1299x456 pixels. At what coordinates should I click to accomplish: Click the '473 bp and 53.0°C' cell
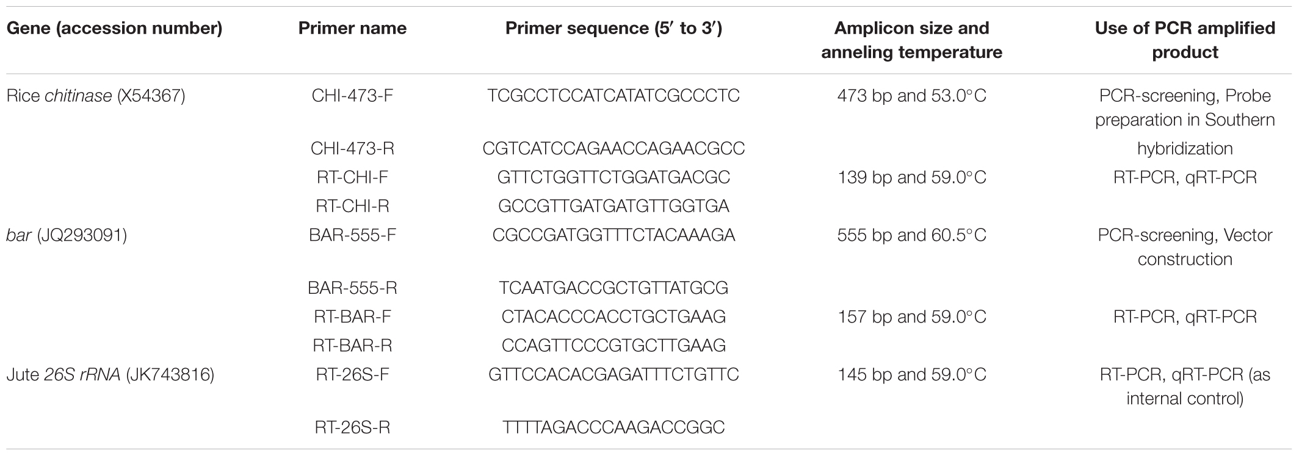911,96
